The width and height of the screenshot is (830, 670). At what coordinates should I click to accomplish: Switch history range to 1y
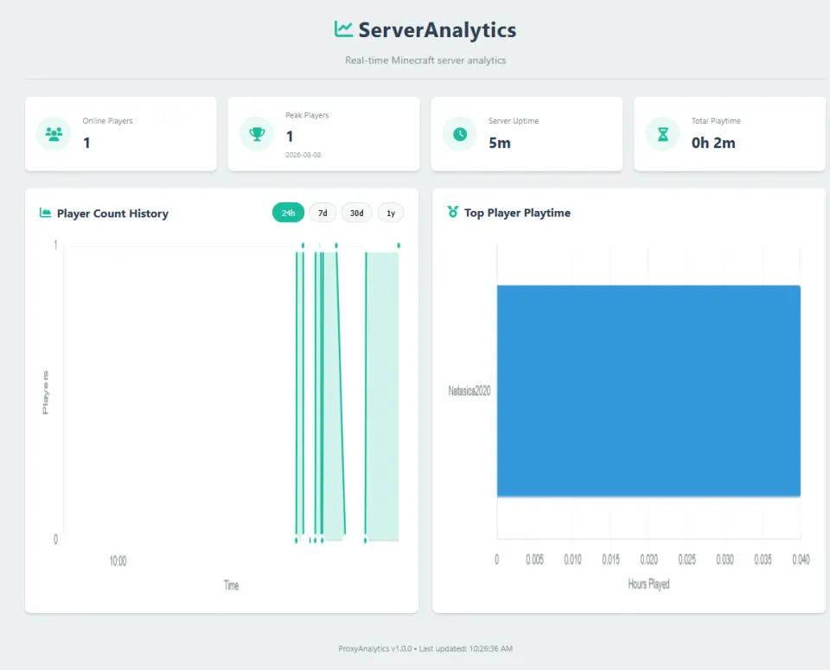(391, 213)
